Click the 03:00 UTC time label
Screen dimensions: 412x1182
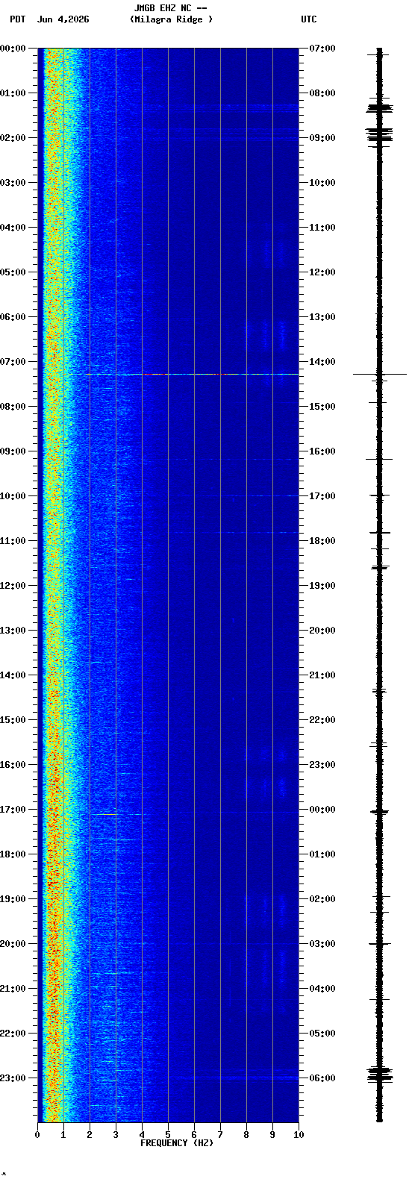coord(322,944)
